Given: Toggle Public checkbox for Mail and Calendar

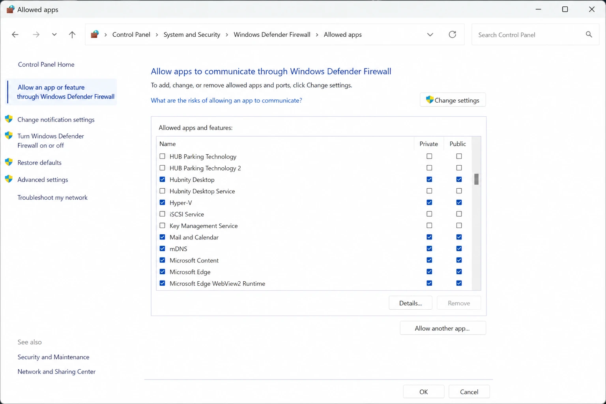Looking at the screenshot, I should 459,237.
